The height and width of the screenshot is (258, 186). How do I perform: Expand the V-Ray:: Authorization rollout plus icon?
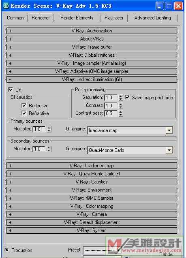tap(10, 31)
